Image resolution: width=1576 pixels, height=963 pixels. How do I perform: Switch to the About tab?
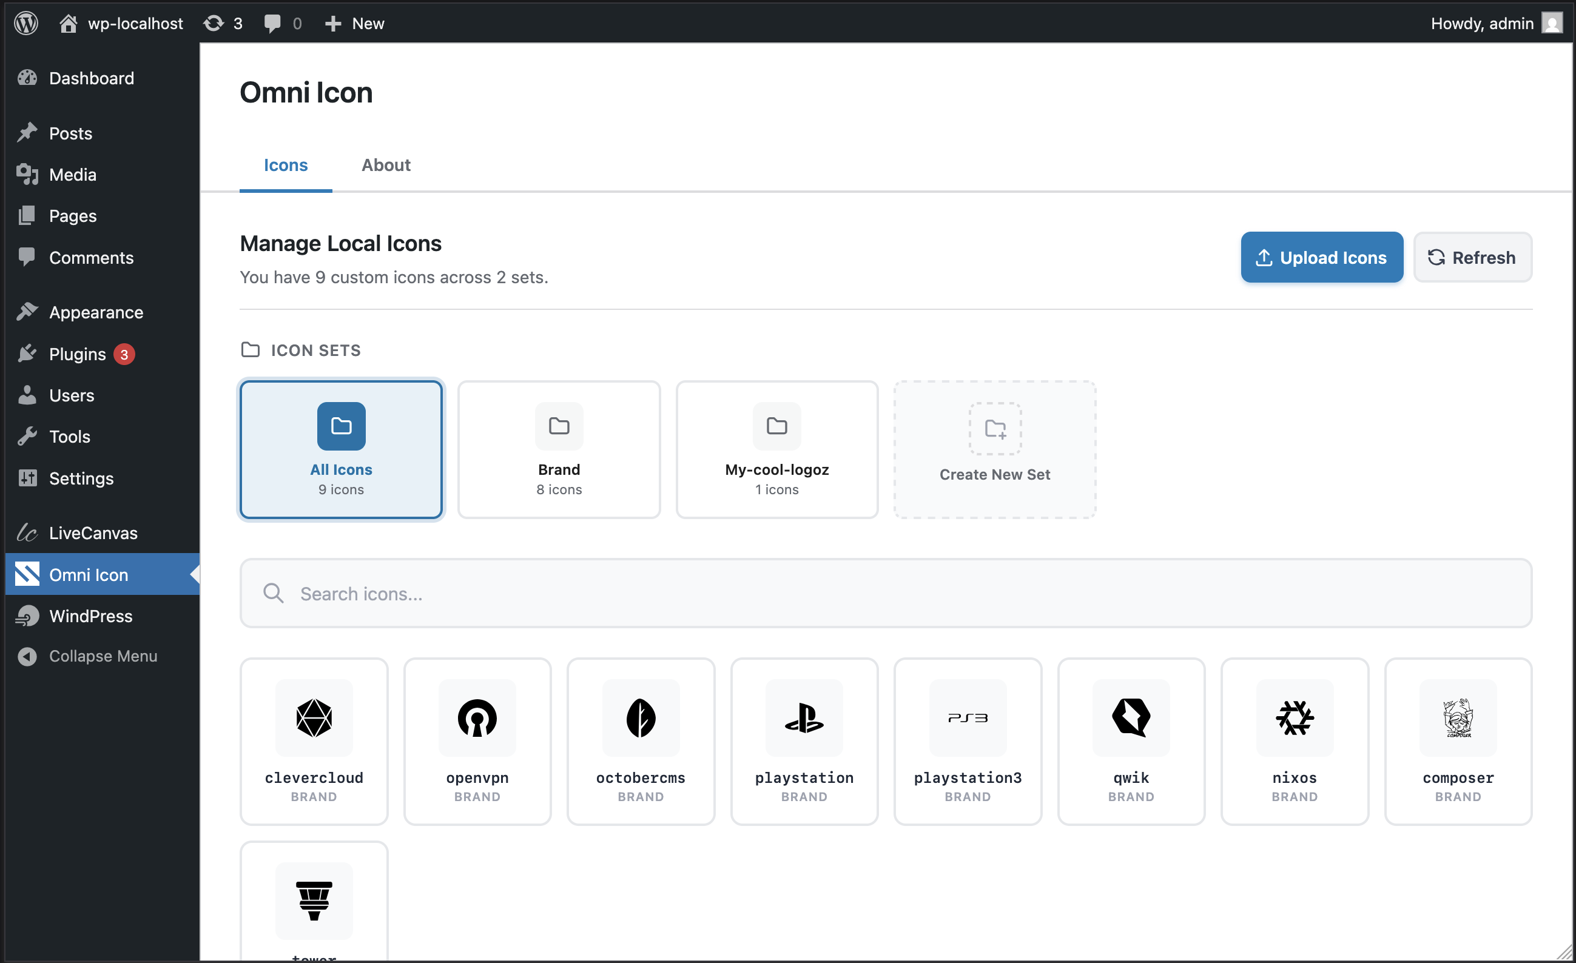click(386, 165)
